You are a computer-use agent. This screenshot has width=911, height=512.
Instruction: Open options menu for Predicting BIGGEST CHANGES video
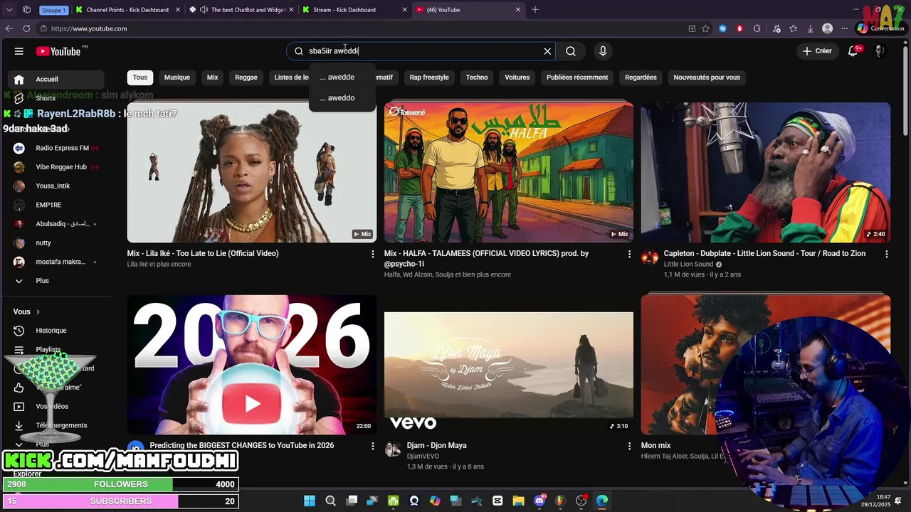tap(372, 446)
